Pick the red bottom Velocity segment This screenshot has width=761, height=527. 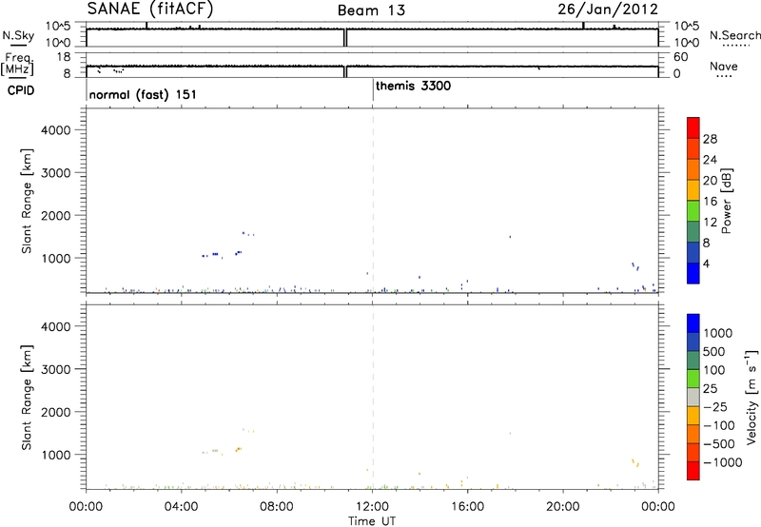(x=693, y=471)
